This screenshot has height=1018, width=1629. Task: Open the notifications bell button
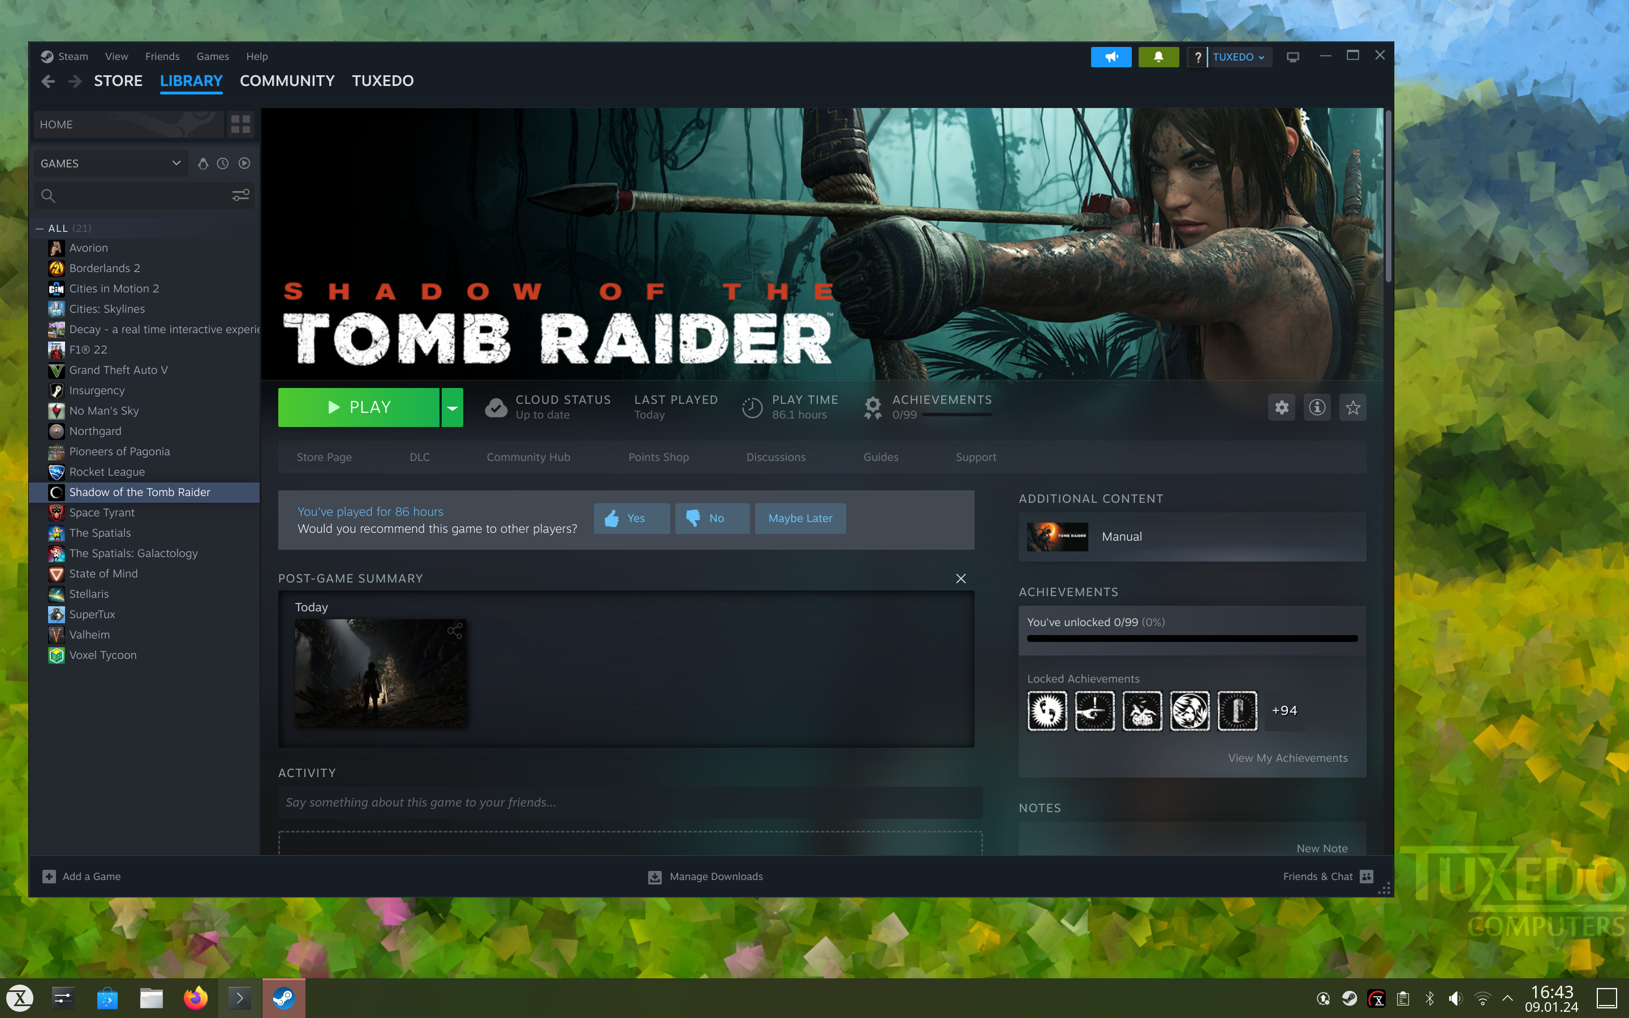tap(1158, 57)
